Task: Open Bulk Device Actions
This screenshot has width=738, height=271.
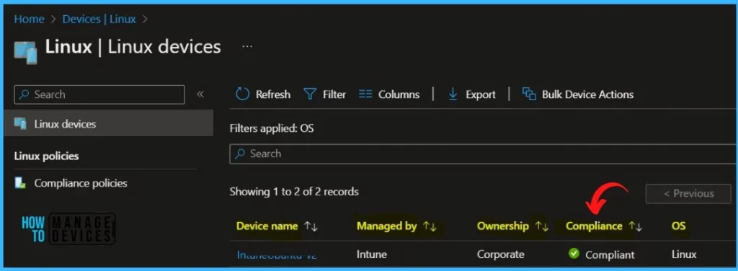Action: pyautogui.click(x=578, y=94)
